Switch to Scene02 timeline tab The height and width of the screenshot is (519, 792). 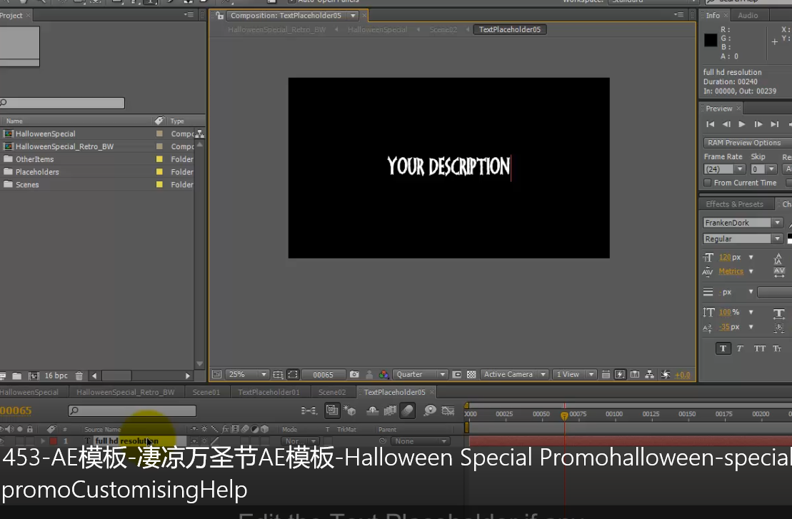coord(332,392)
